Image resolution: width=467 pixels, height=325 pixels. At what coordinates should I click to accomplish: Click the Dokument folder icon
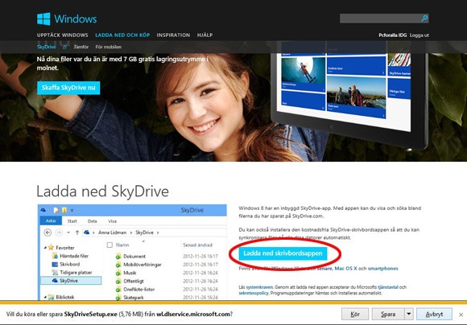[118, 257]
